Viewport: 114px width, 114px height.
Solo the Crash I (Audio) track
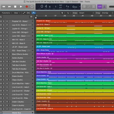click(4, 102)
